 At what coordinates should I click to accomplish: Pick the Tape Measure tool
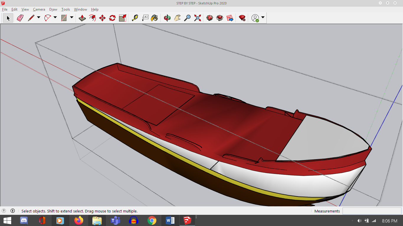(x=135, y=18)
